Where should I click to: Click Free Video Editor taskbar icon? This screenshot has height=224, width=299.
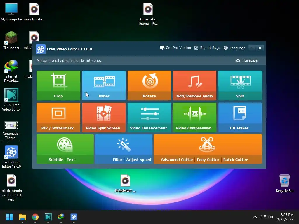[x=74, y=217]
